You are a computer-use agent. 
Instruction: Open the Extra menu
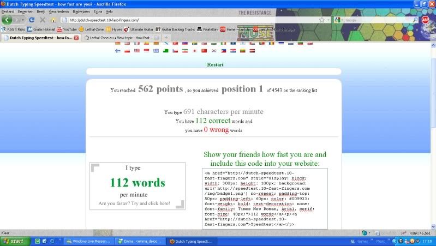pos(98,11)
